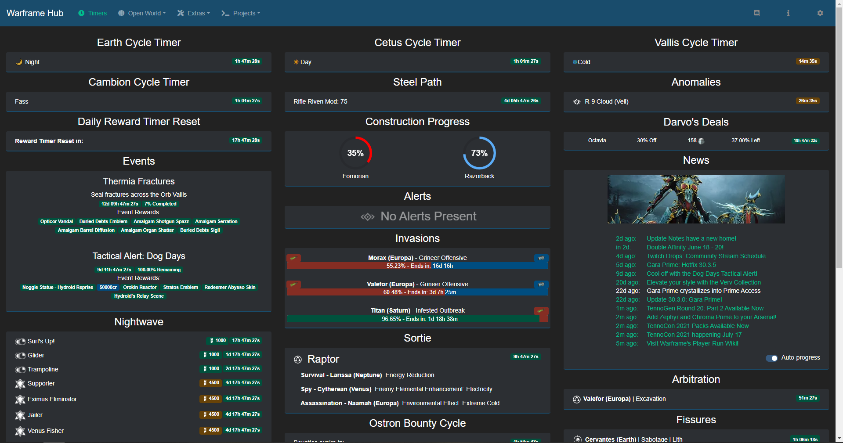Click the Razorback 73% progress circle
Screen dimensions: 843x443
click(x=479, y=153)
